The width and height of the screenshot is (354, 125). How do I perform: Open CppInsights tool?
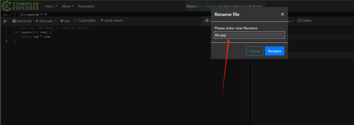85,21
